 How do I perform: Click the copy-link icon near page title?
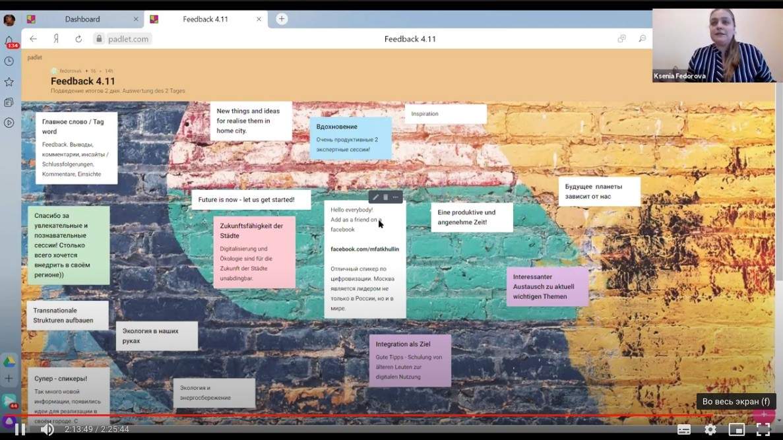pos(621,38)
